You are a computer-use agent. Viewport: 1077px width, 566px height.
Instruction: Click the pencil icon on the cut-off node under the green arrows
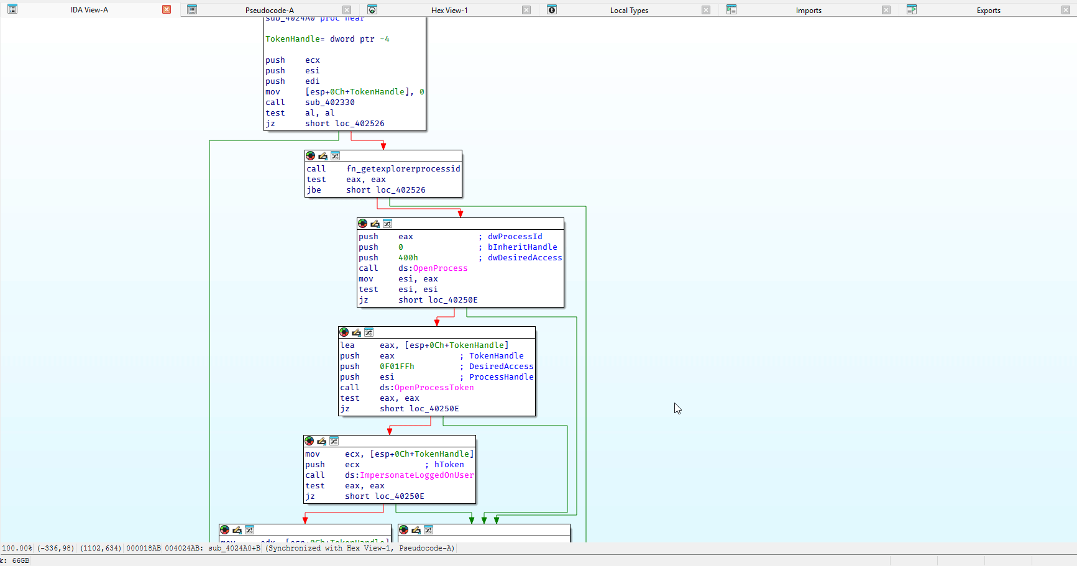click(x=416, y=530)
